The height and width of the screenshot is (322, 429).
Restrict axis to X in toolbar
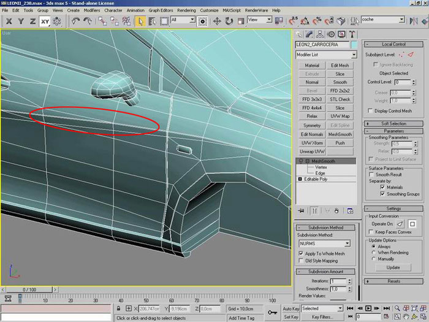pos(8,21)
